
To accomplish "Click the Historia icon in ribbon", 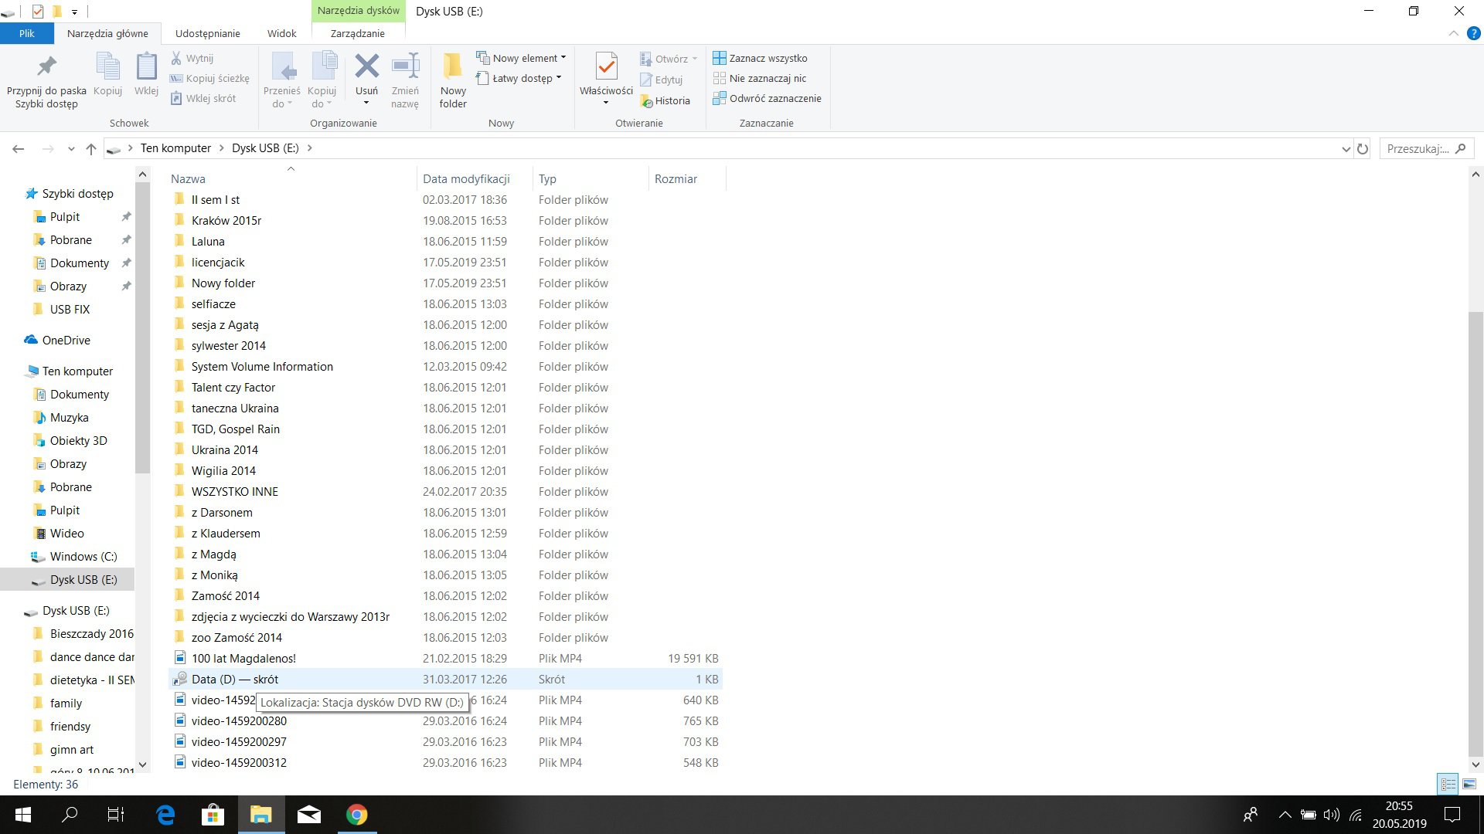I will pyautogui.click(x=665, y=100).
